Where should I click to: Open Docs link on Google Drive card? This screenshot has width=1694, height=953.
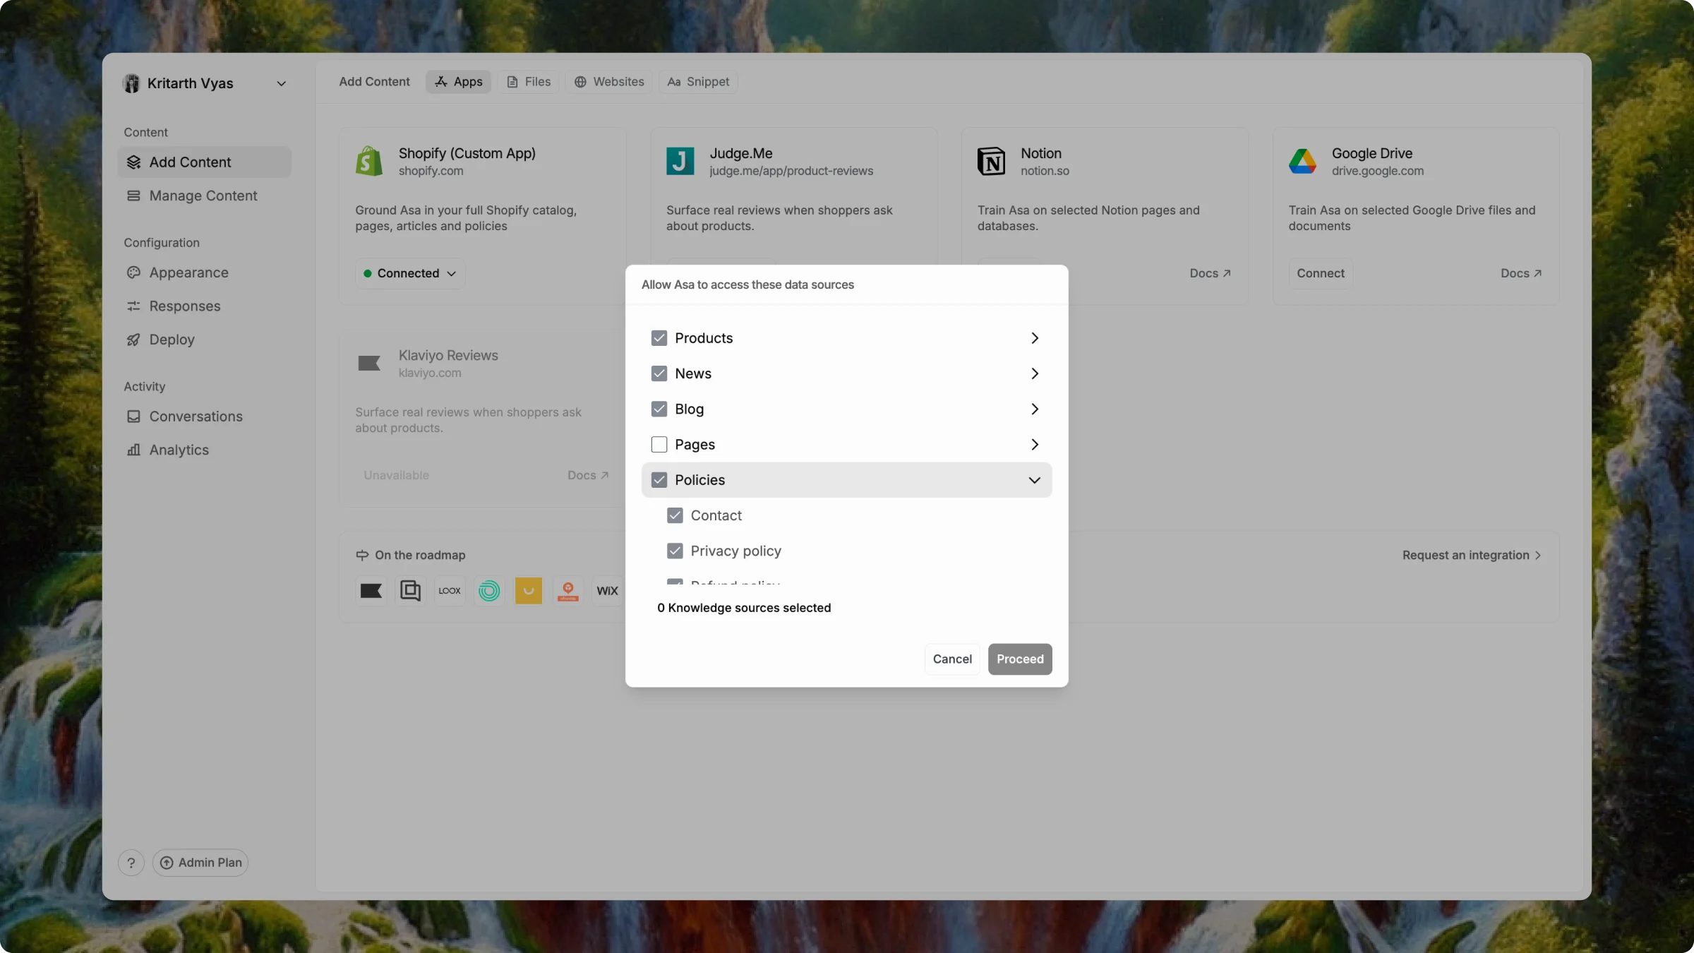[1521, 273]
